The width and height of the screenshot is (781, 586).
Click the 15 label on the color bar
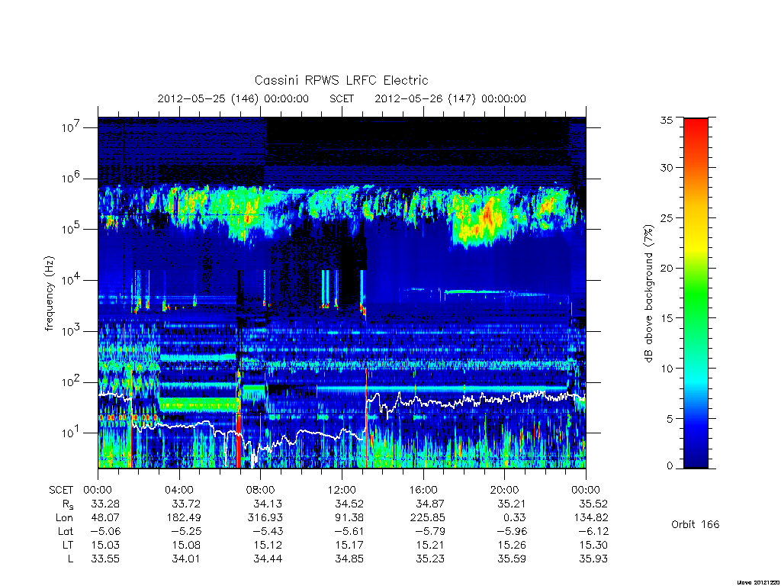[x=667, y=318]
